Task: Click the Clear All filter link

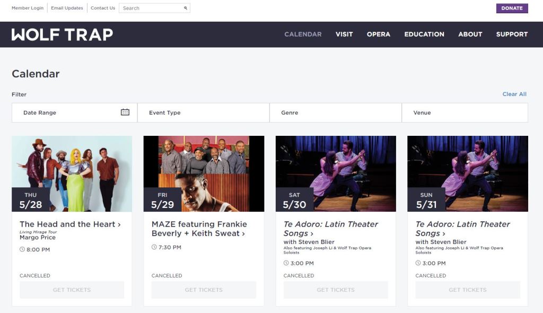Action: pyautogui.click(x=514, y=94)
